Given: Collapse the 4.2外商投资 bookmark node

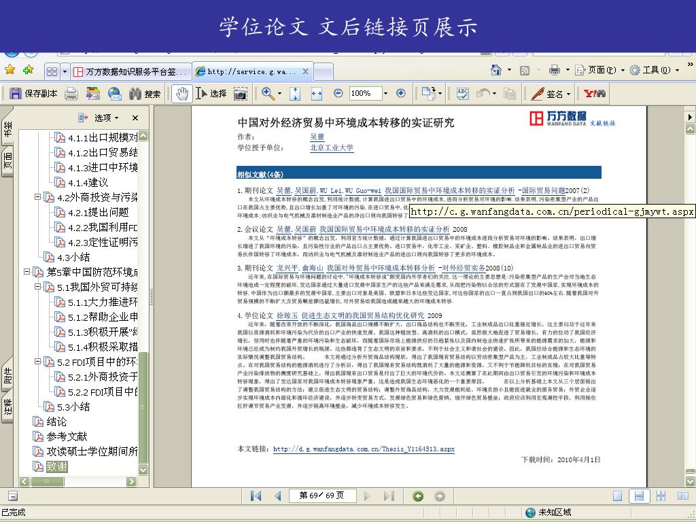Looking at the screenshot, I should click(x=38, y=196).
